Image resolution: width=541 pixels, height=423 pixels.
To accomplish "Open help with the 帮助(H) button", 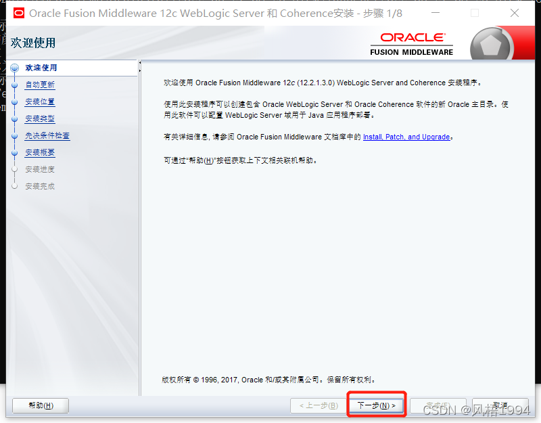I will coord(41,405).
